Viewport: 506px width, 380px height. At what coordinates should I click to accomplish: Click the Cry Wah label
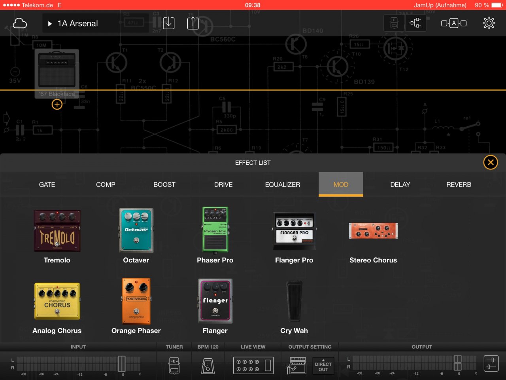[294, 331]
